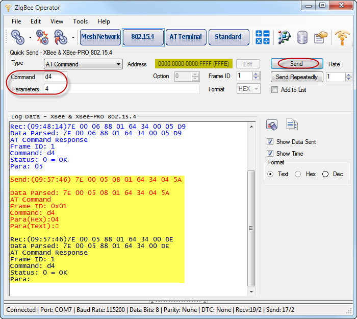
Task: Open the File menu
Action: [x=16, y=21]
